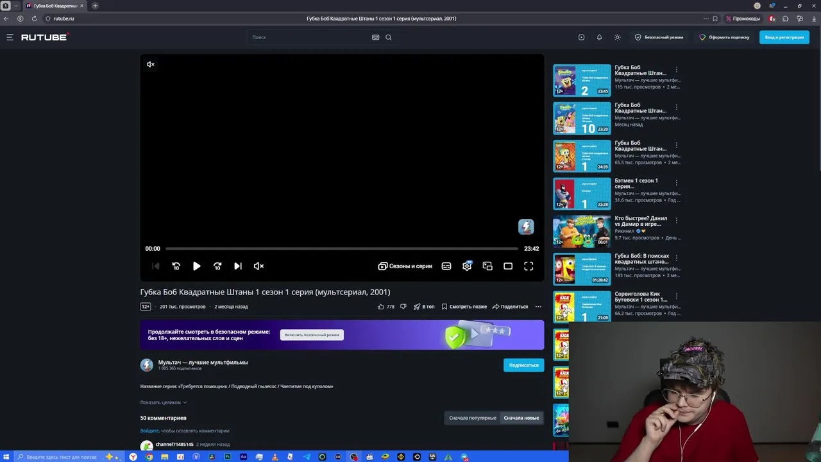Expand the description with Показать целиком
This screenshot has width=821, height=462.
164,402
